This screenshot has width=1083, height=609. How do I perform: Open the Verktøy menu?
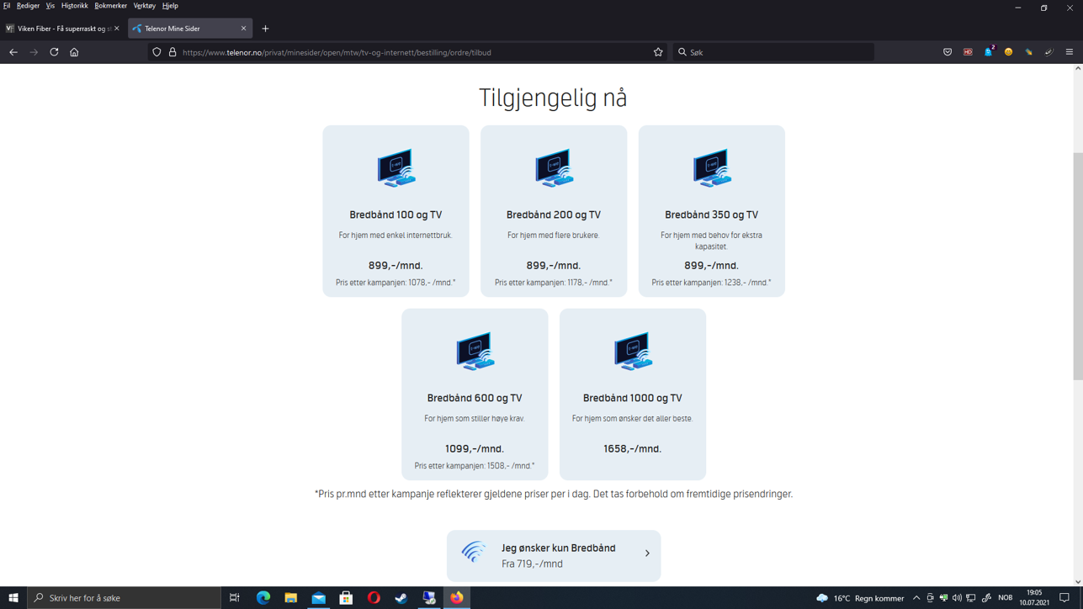[144, 6]
